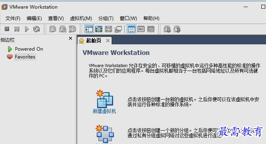Open the 分组(T) menu
The image size is (266, 144).
[x=106, y=18]
